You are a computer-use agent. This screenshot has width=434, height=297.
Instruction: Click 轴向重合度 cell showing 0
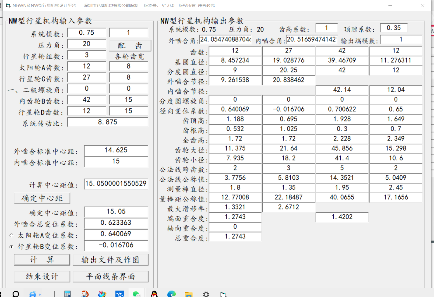[x=235, y=227]
